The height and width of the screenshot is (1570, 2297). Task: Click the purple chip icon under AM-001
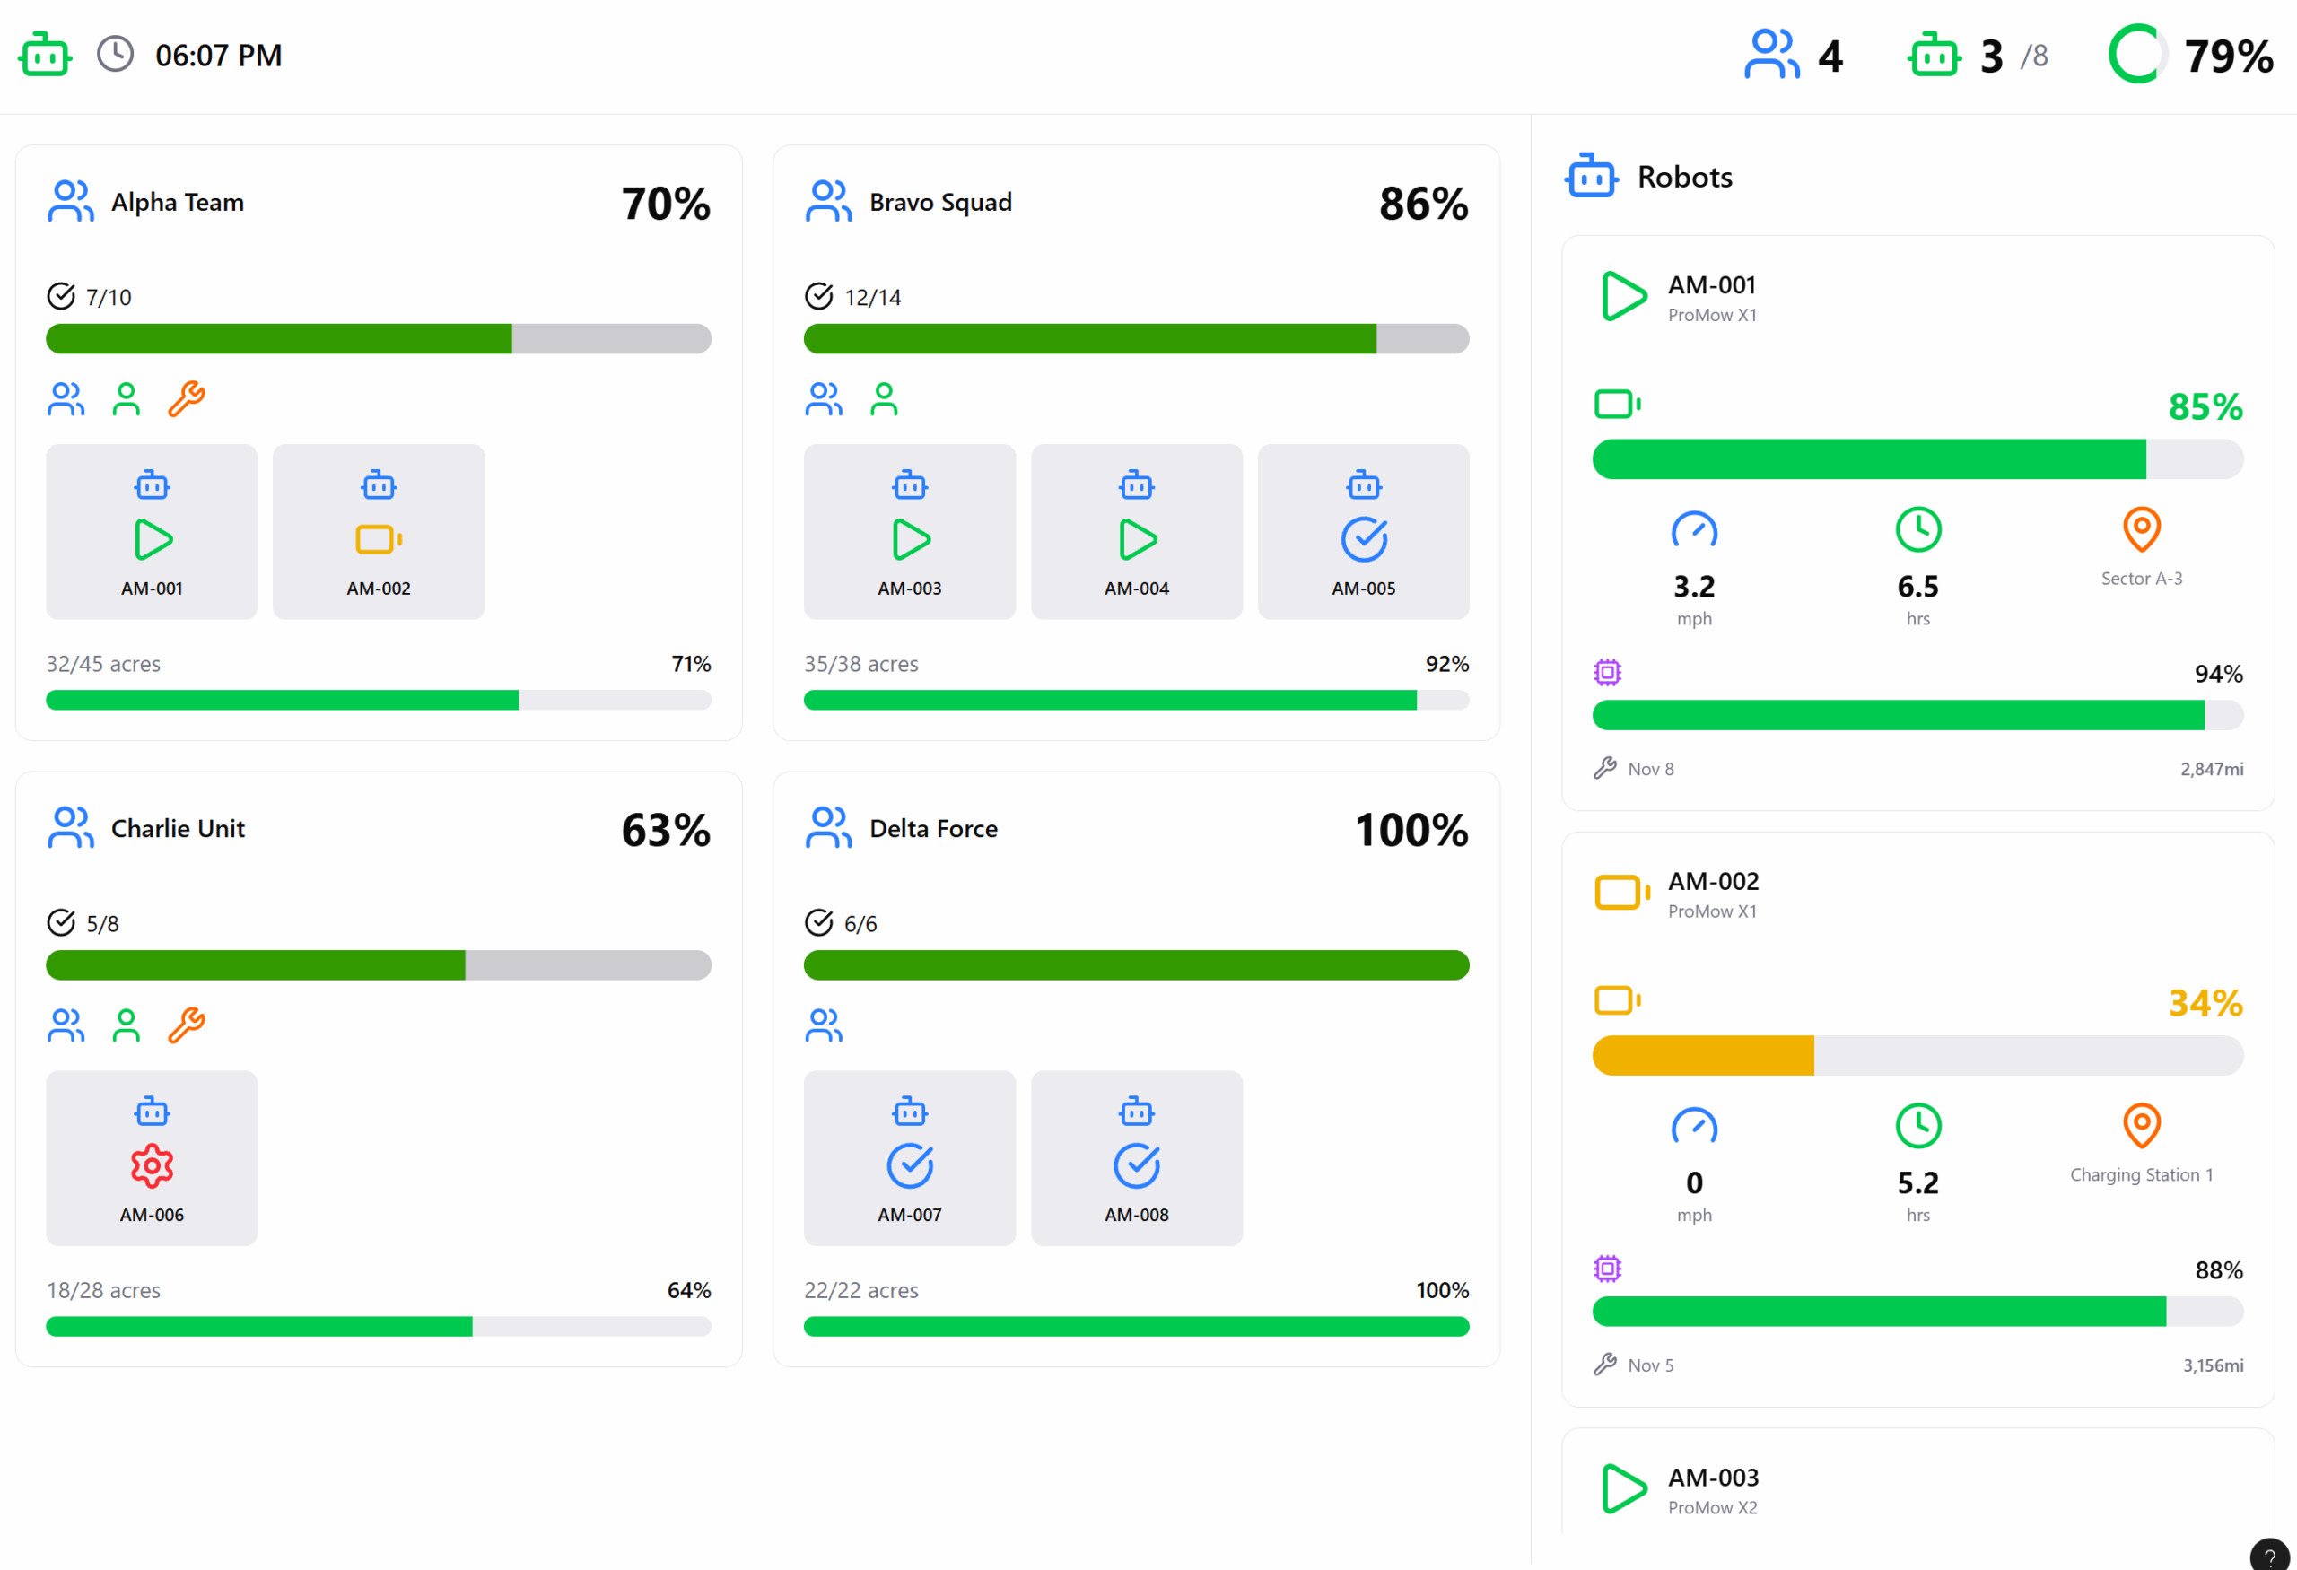pyautogui.click(x=1607, y=673)
